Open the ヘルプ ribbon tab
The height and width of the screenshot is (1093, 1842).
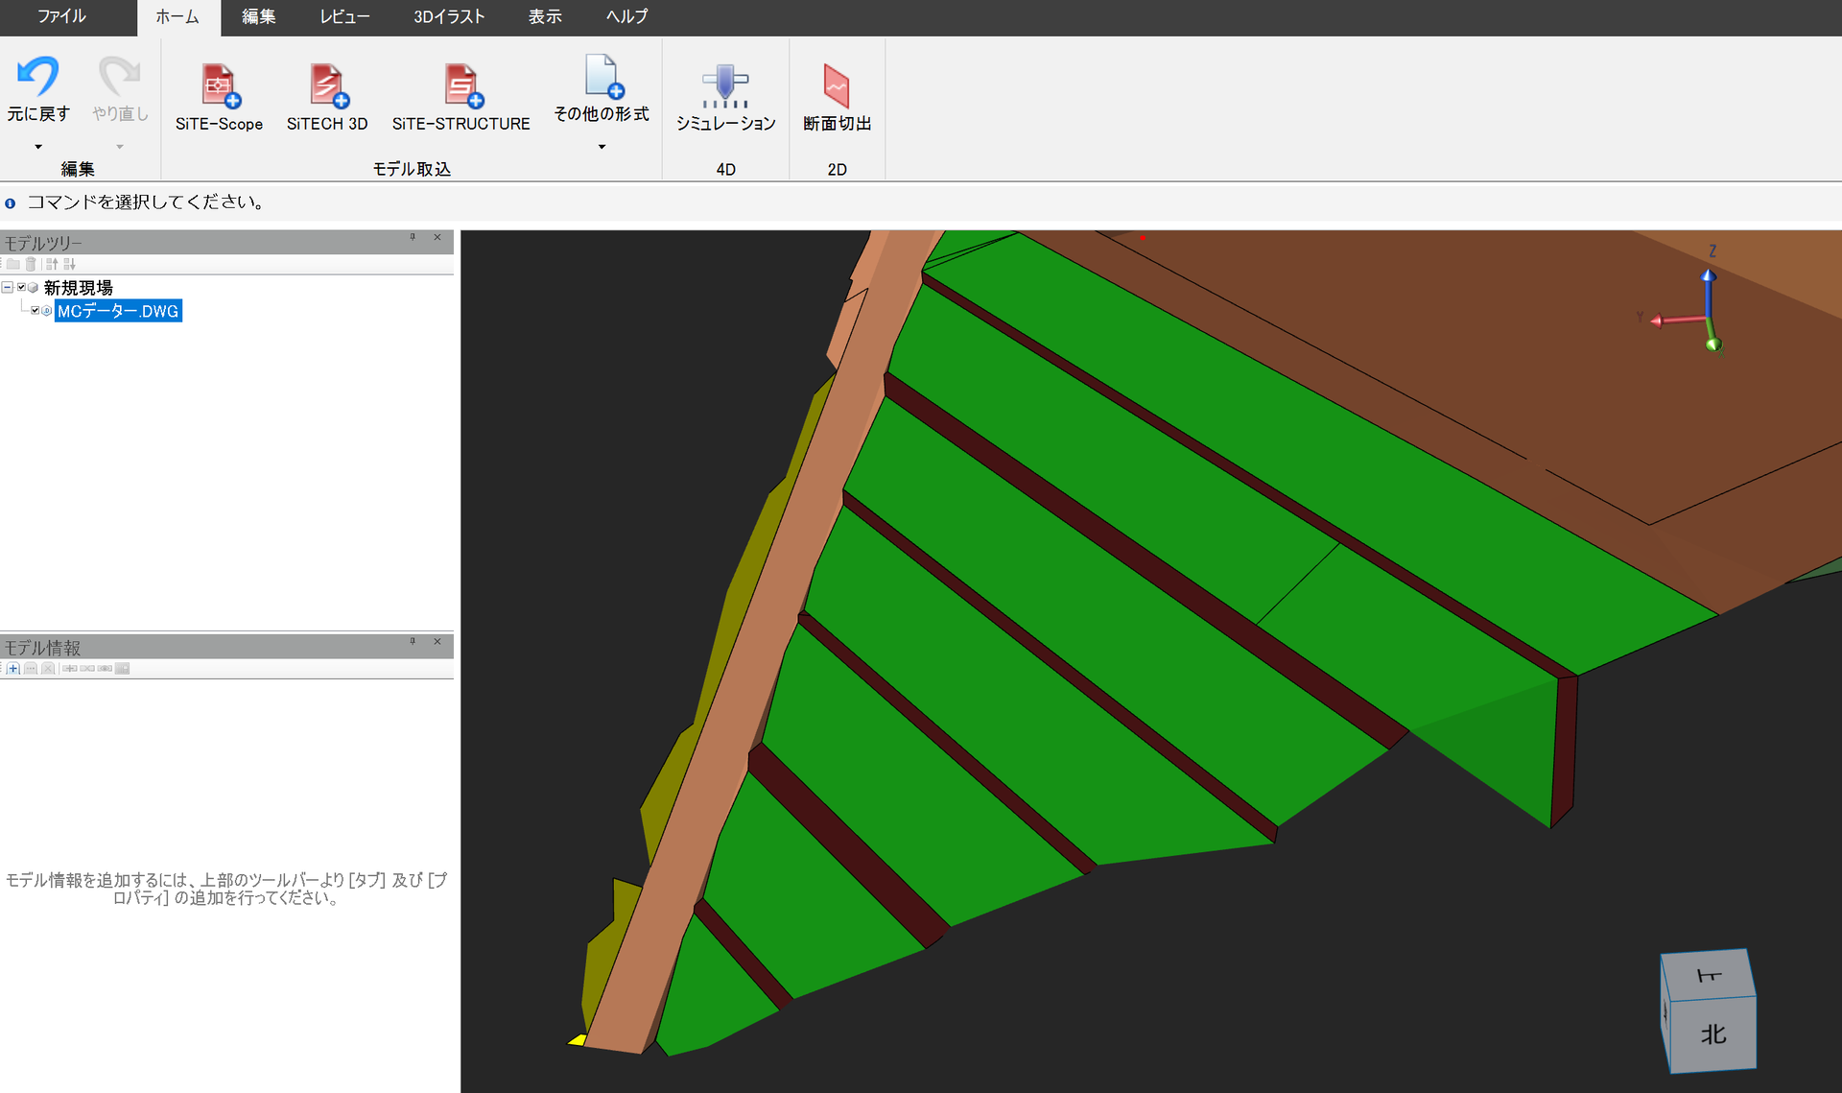pos(627,16)
